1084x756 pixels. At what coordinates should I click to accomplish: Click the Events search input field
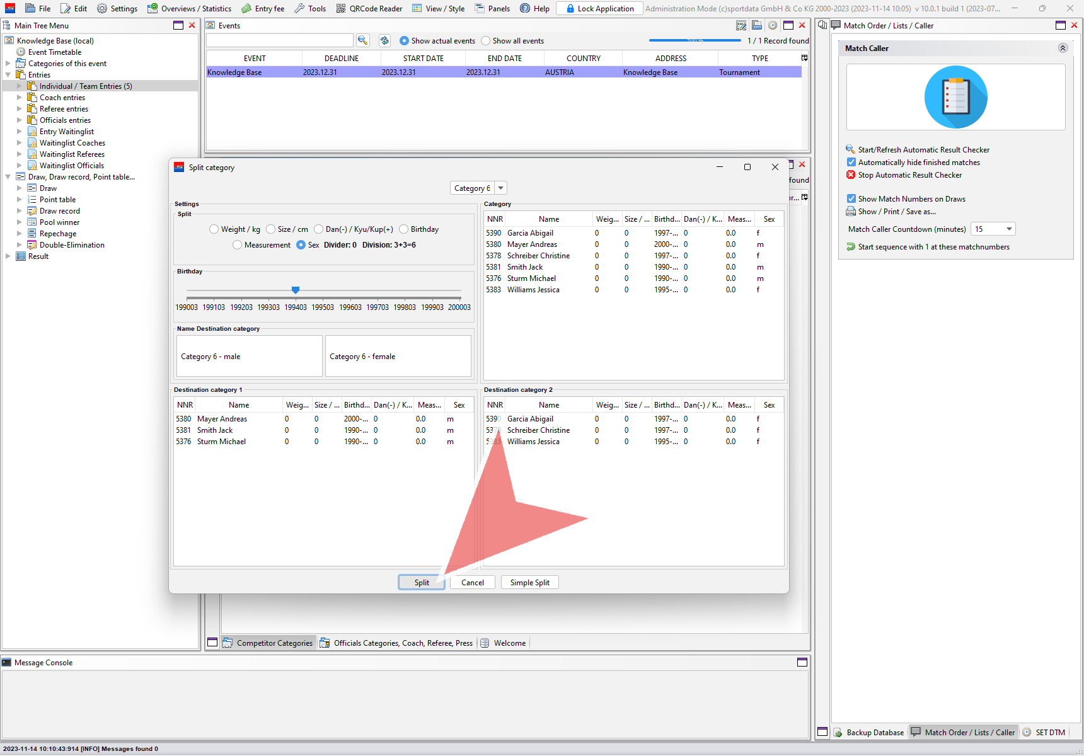point(279,40)
